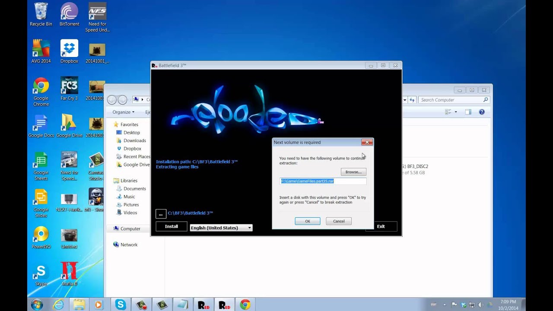The image size is (553, 311).
Task: Launch Mafia II from the desktop
Action: (69, 275)
